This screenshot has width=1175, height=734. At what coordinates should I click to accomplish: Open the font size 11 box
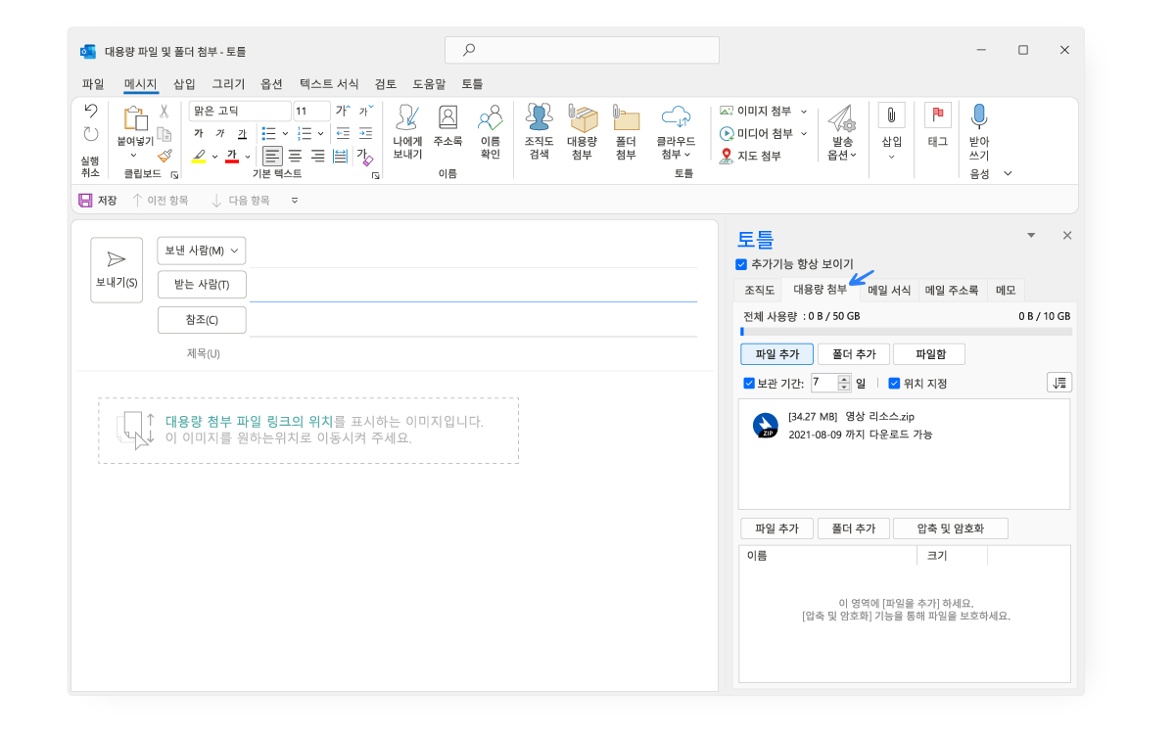[x=312, y=112]
